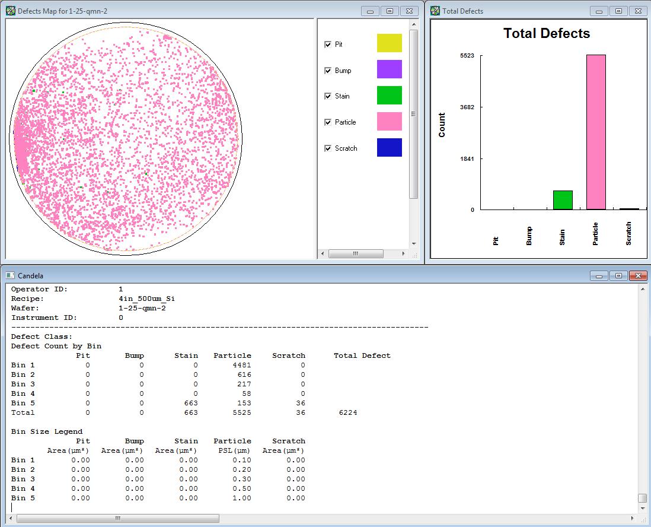Click the Total Defects window title icon

pyautogui.click(x=435, y=11)
